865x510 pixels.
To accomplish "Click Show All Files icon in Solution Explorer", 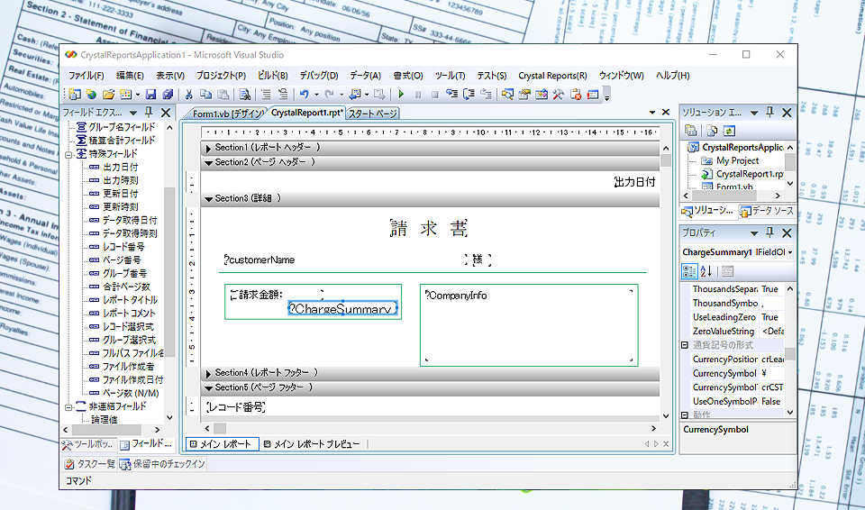I will tap(712, 131).
